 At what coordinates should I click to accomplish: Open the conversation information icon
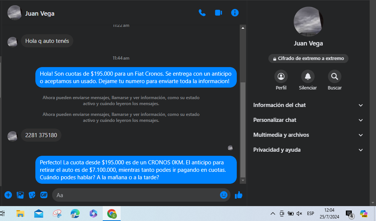click(x=235, y=13)
